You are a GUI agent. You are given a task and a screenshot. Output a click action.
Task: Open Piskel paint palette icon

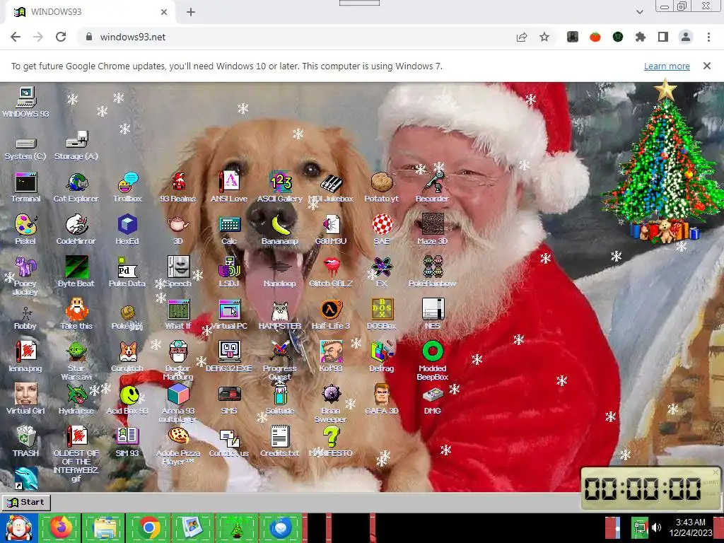pos(25,230)
